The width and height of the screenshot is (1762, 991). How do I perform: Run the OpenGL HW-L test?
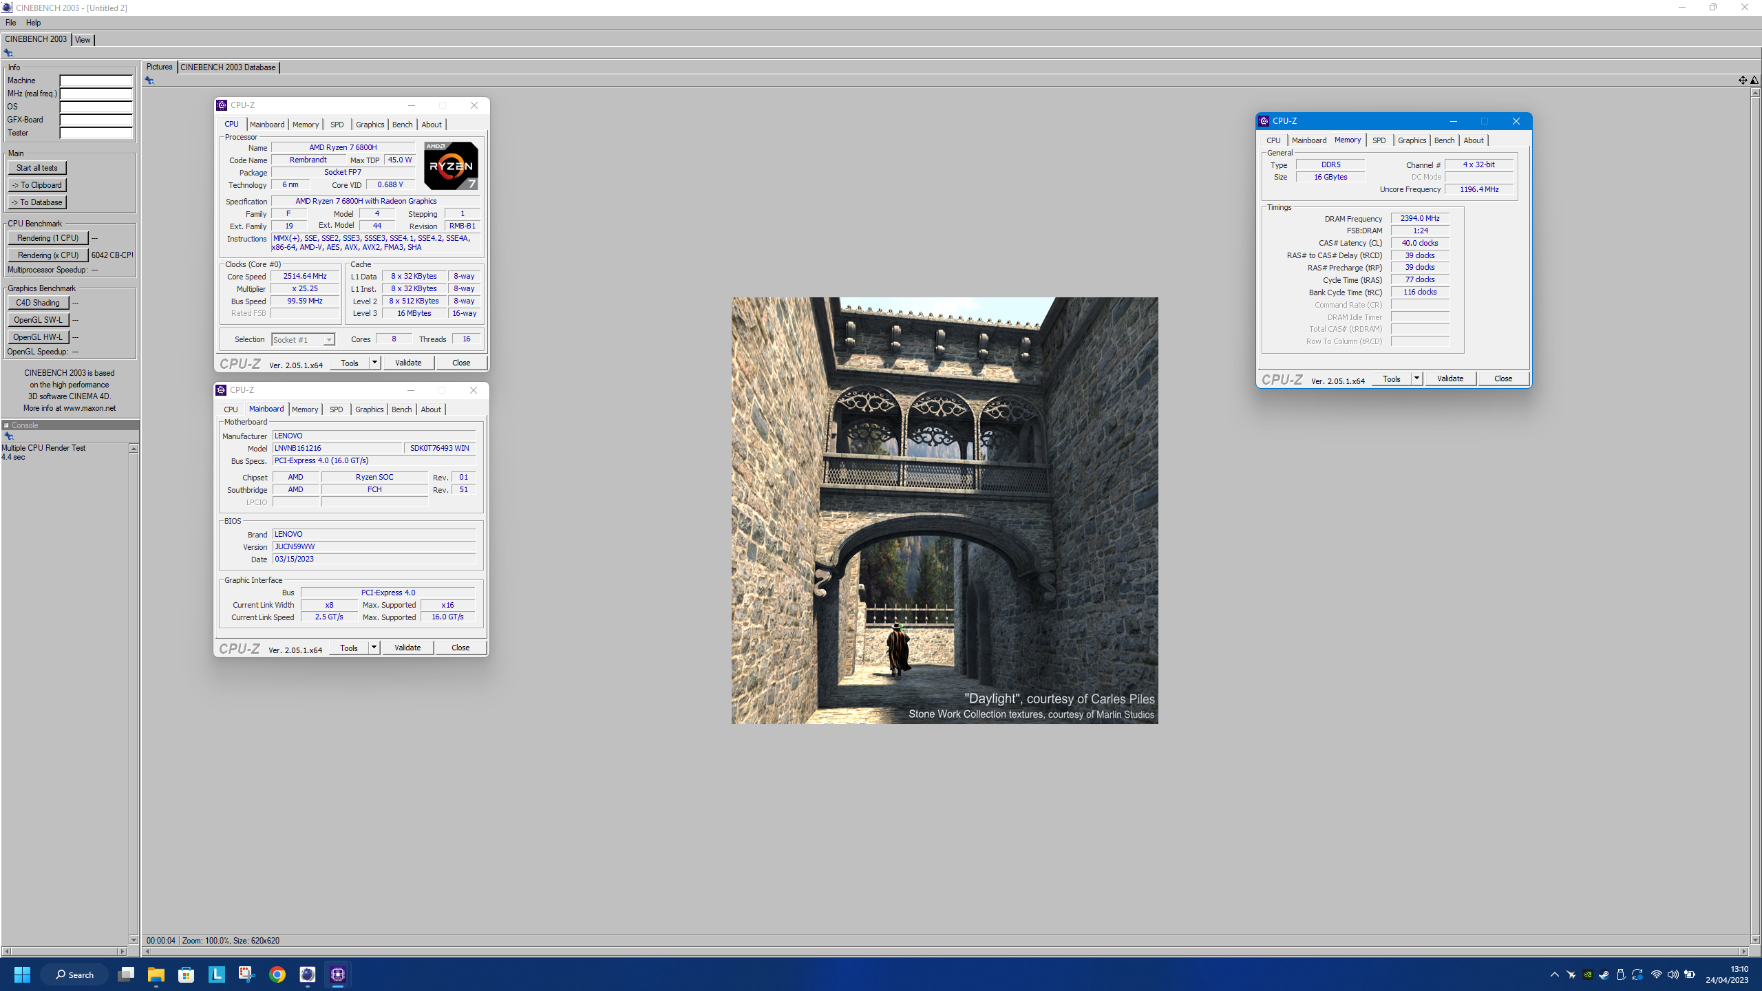pyautogui.click(x=39, y=337)
